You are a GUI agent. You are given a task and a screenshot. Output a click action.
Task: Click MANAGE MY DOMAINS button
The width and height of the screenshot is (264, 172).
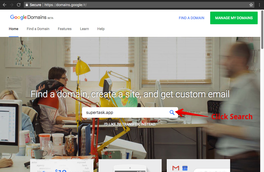[234, 18]
